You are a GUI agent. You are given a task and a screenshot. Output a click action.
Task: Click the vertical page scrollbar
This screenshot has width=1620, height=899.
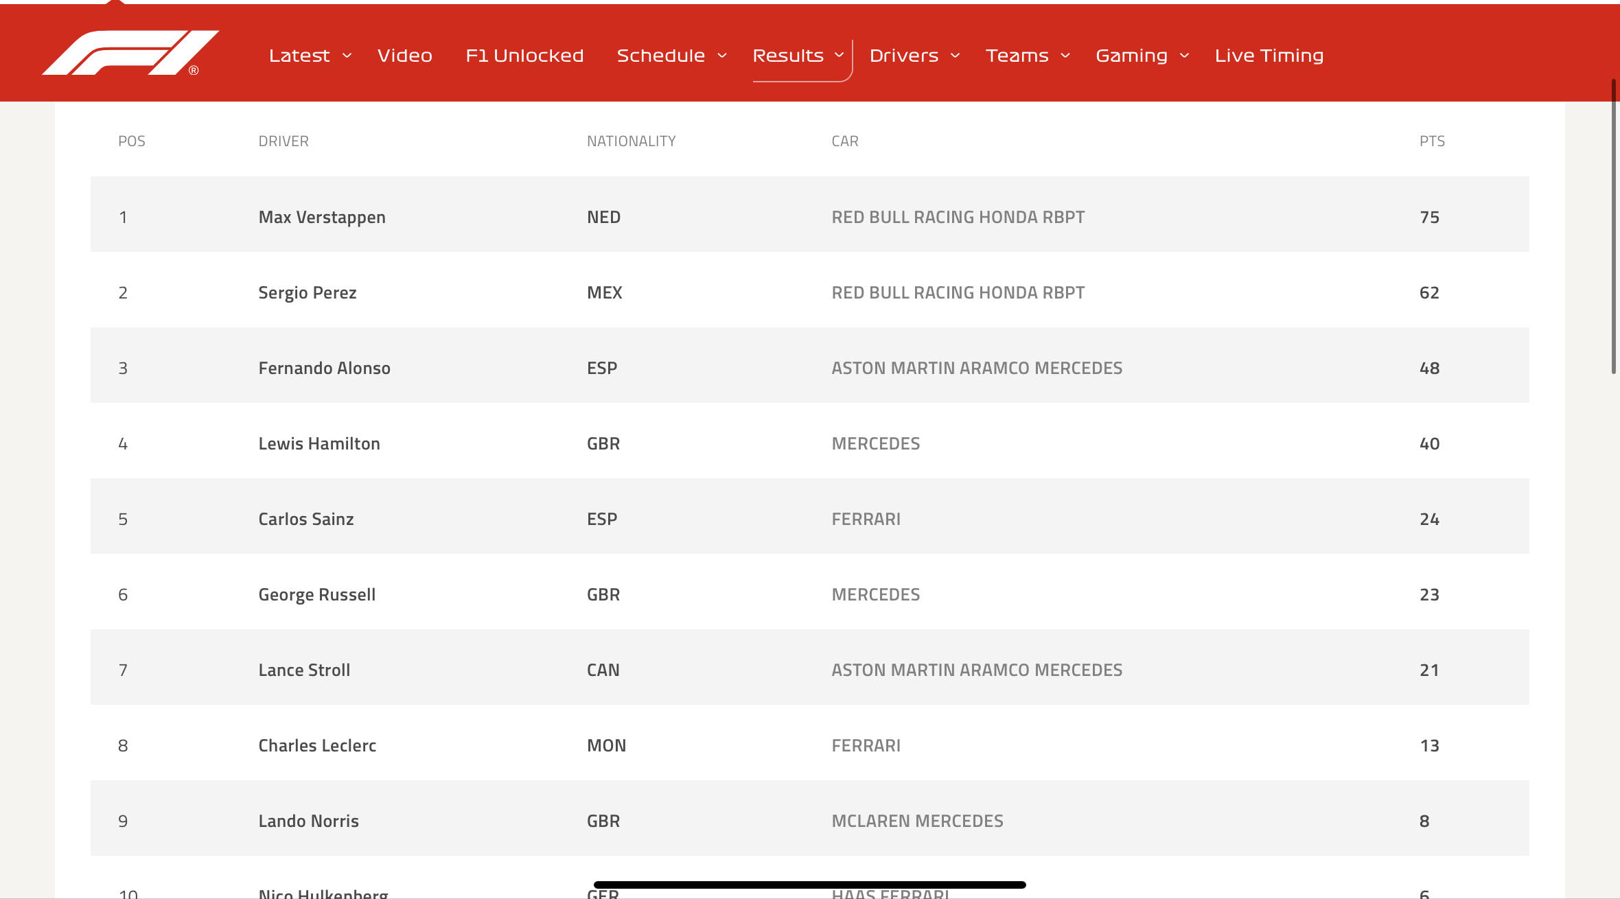(1613, 226)
